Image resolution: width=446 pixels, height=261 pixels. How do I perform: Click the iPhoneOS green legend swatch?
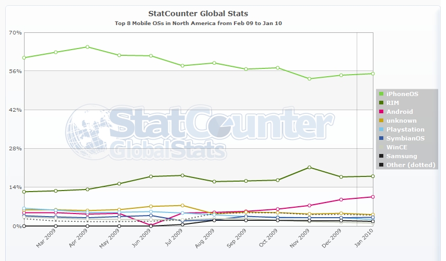coord(381,94)
